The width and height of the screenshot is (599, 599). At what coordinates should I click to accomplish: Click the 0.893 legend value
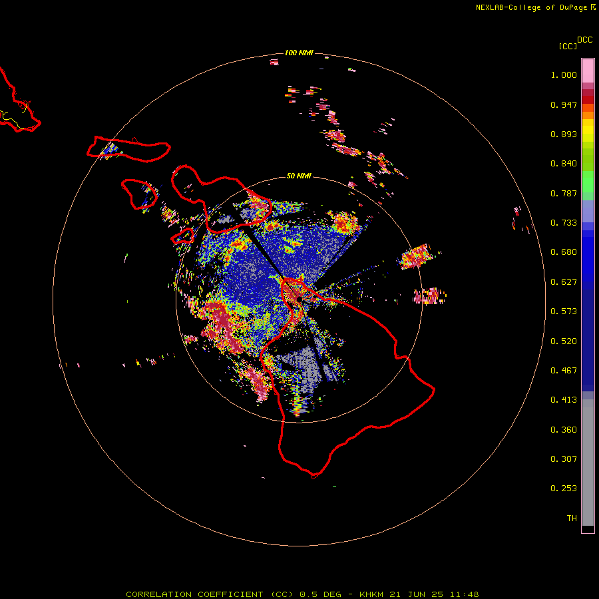[564, 134]
